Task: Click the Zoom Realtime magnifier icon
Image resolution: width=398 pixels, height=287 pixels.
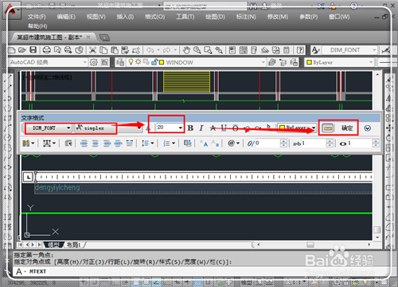Action: pos(197,50)
